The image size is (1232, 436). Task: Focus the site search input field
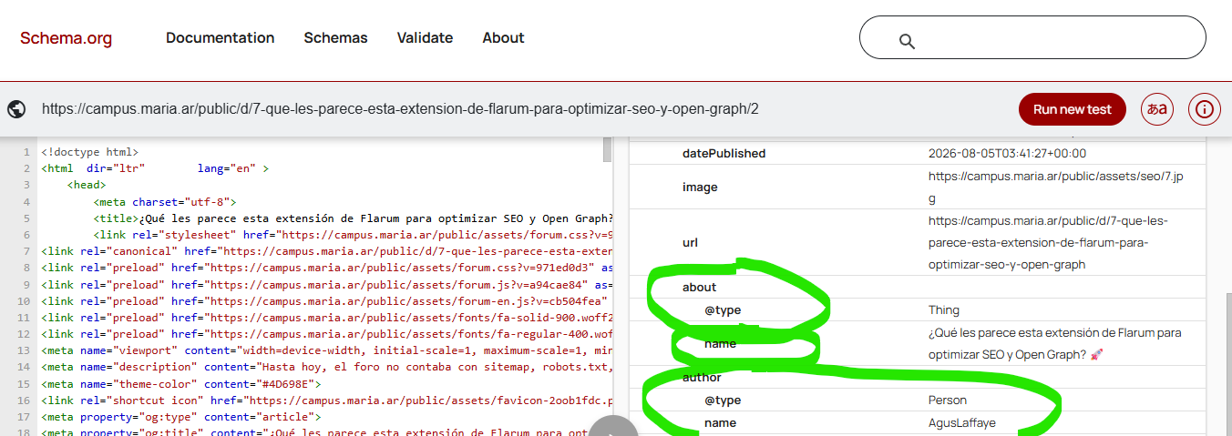1032,37
